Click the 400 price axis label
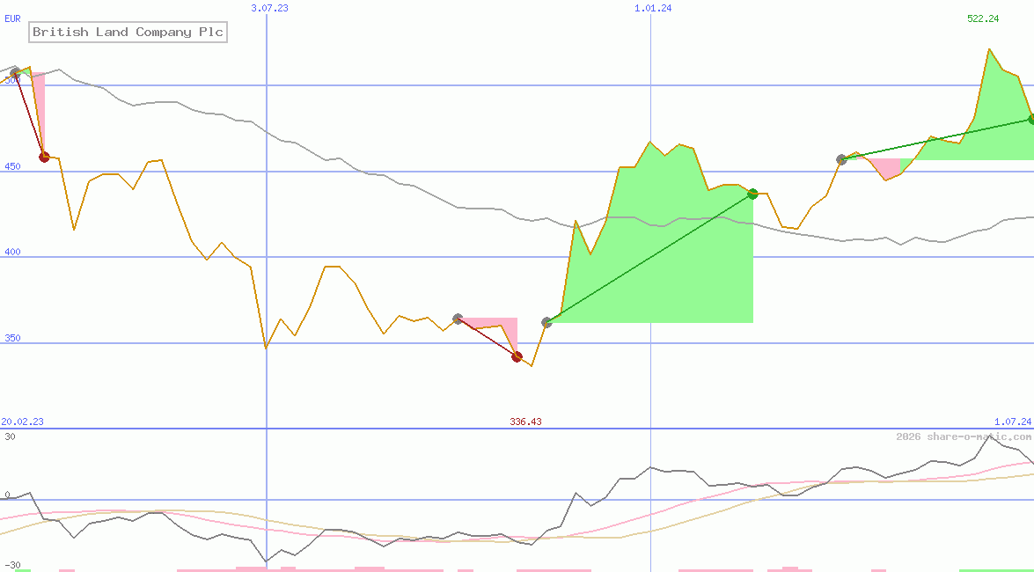 [x=12, y=253]
